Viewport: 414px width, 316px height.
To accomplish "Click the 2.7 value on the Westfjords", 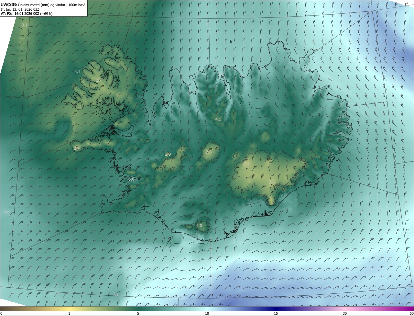I will [x=99, y=80].
